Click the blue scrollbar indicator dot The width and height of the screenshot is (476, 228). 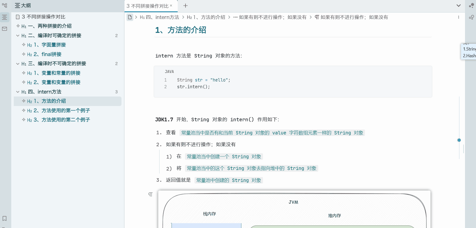coord(459,140)
